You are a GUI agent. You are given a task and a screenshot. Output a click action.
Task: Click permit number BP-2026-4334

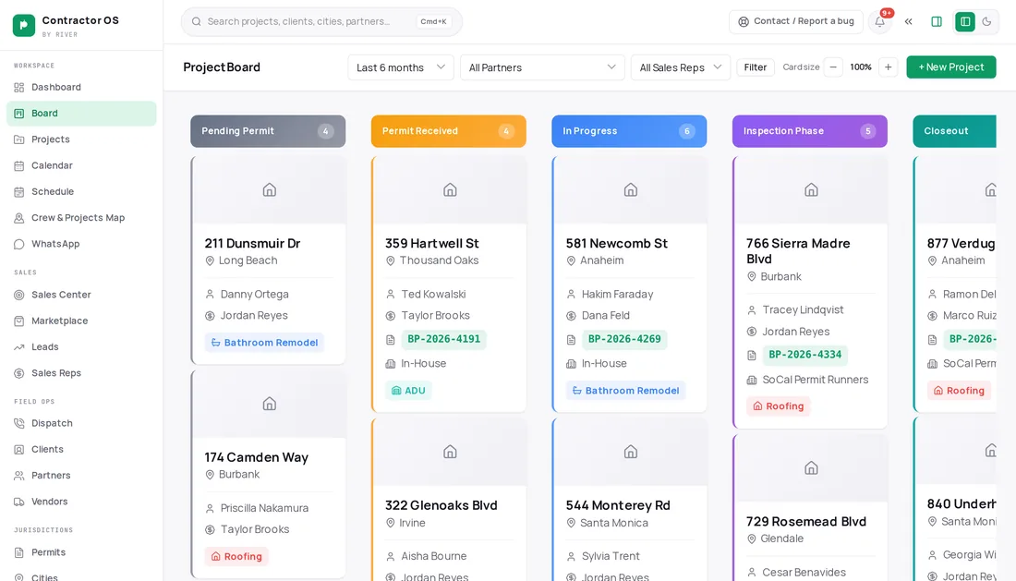pyautogui.click(x=805, y=355)
